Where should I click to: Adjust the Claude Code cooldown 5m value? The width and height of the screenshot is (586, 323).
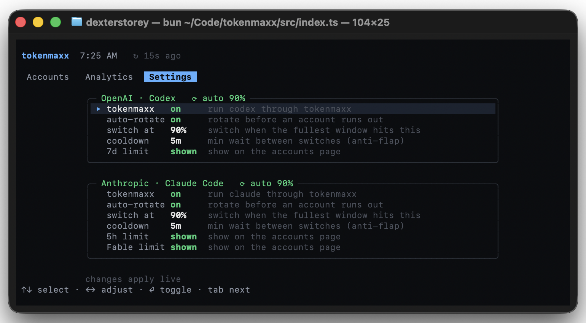click(176, 226)
